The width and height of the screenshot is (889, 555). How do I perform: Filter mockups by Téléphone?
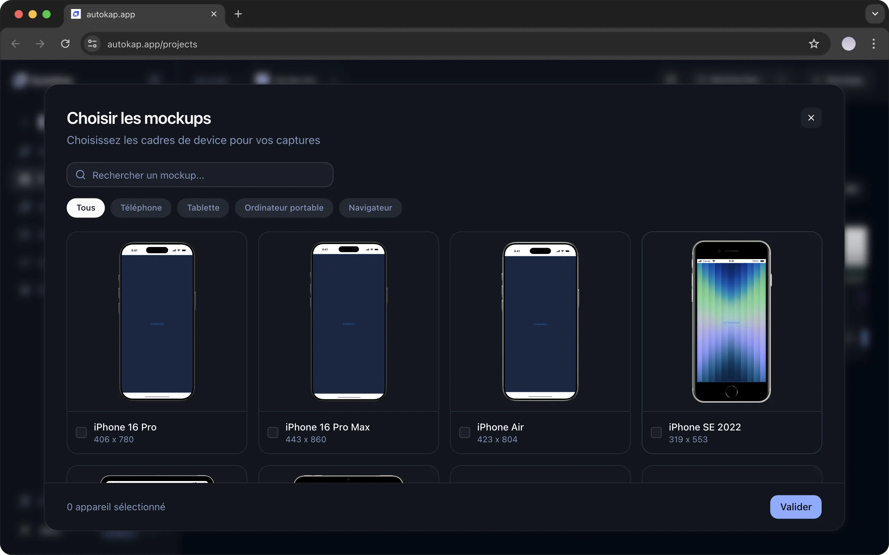141,207
